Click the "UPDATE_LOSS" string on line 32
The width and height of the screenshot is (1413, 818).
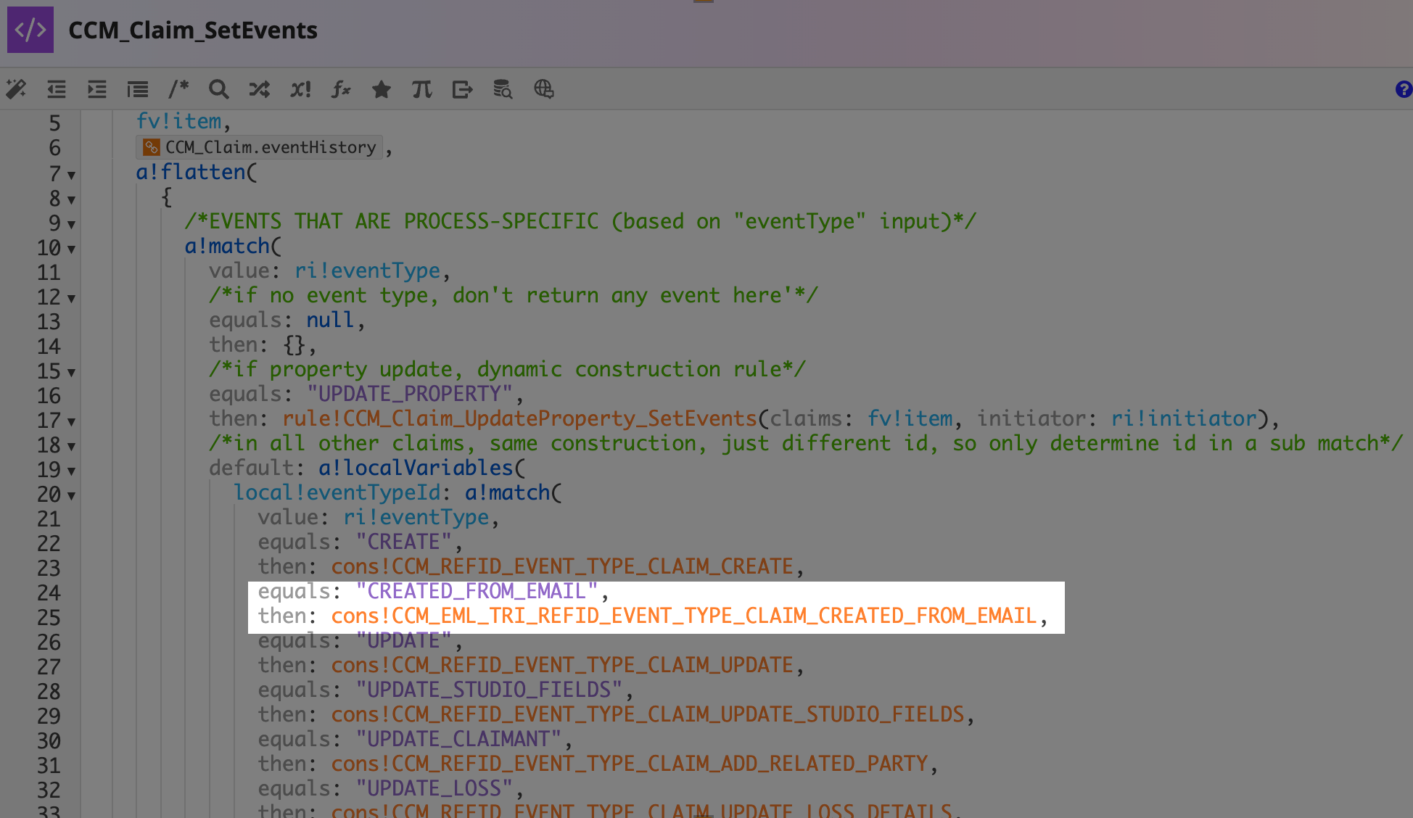tap(434, 788)
